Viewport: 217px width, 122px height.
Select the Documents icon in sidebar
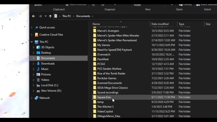(x=38, y=58)
